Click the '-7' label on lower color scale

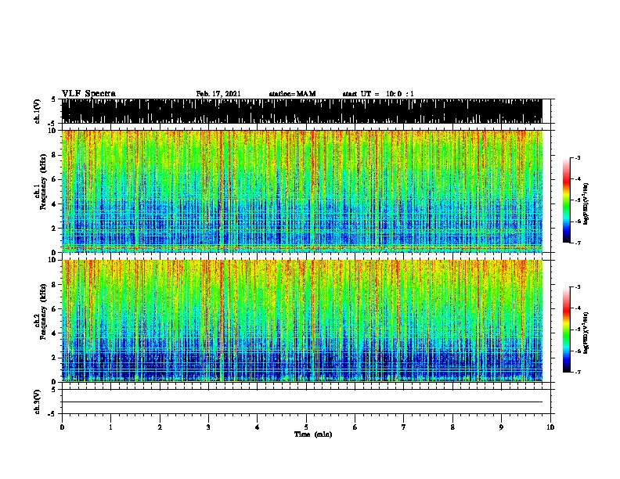click(x=578, y=373)
